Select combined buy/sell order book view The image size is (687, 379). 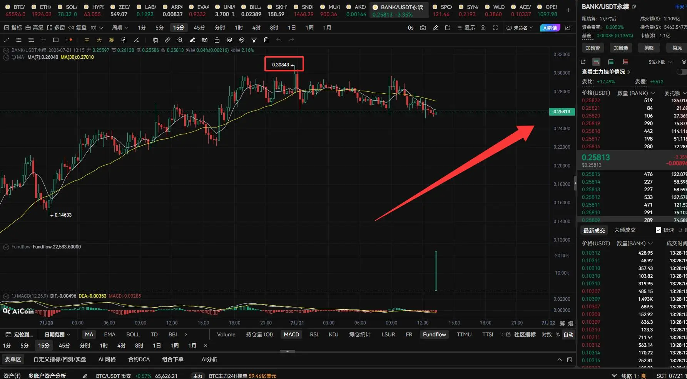click(596, 62)
